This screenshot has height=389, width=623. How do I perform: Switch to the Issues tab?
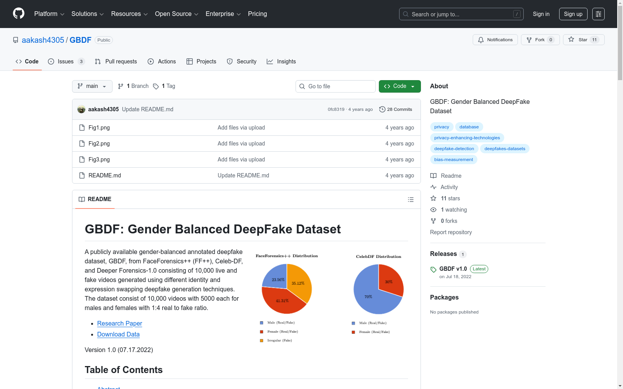tap(66, 61)
